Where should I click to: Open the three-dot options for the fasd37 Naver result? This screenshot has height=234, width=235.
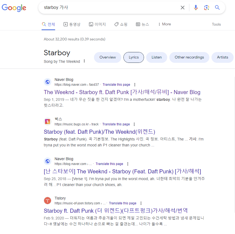135,85
